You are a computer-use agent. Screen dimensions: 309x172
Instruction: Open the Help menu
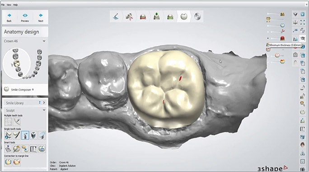15,5
